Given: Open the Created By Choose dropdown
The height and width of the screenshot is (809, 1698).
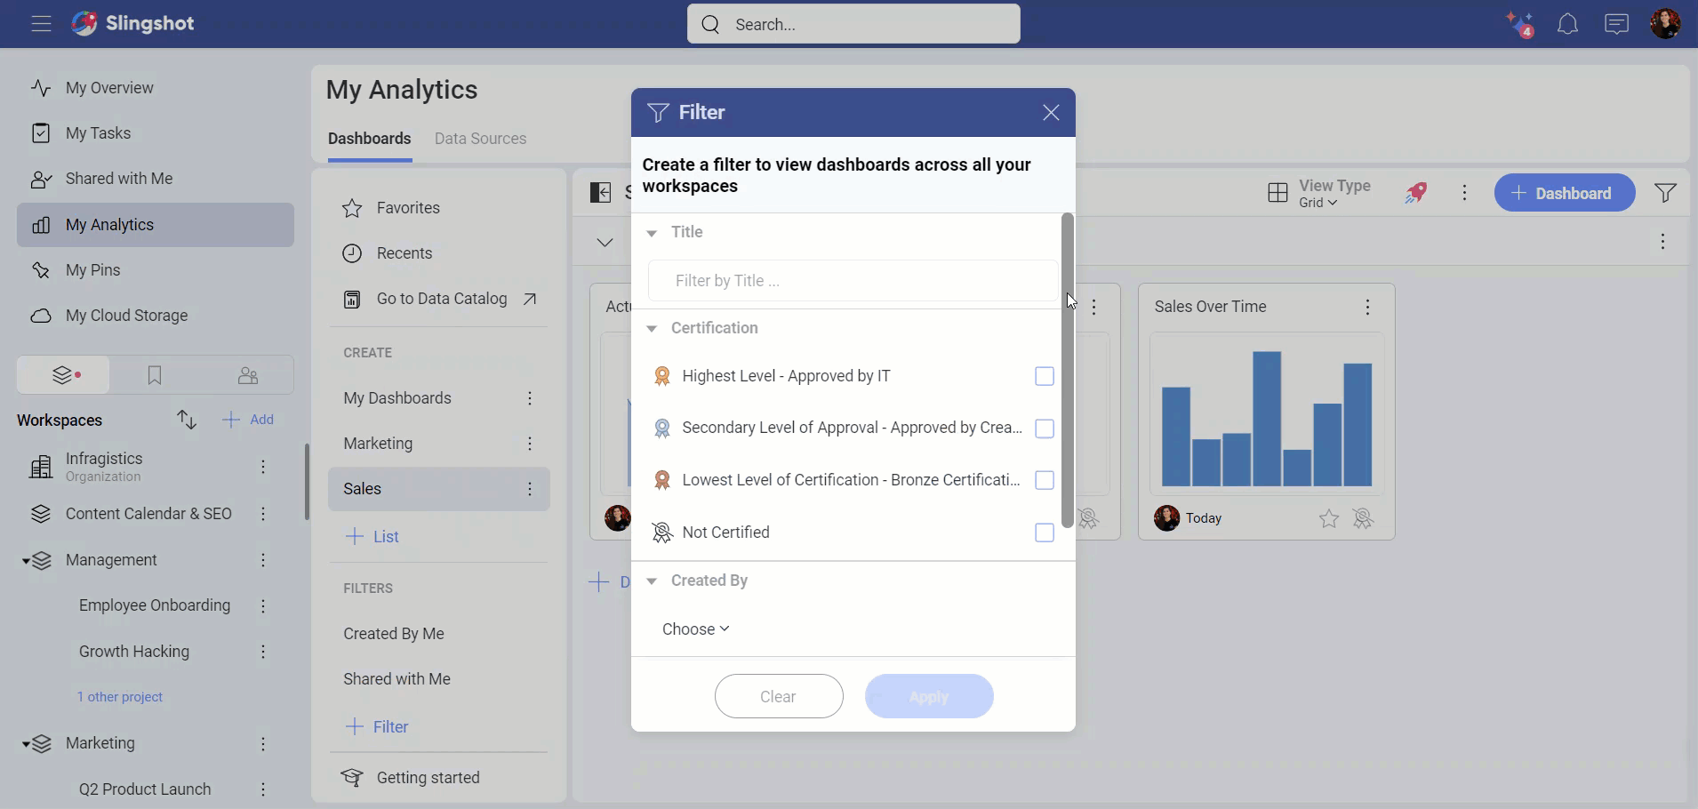Looking at the screenshot, I should (x=695, y=629).
